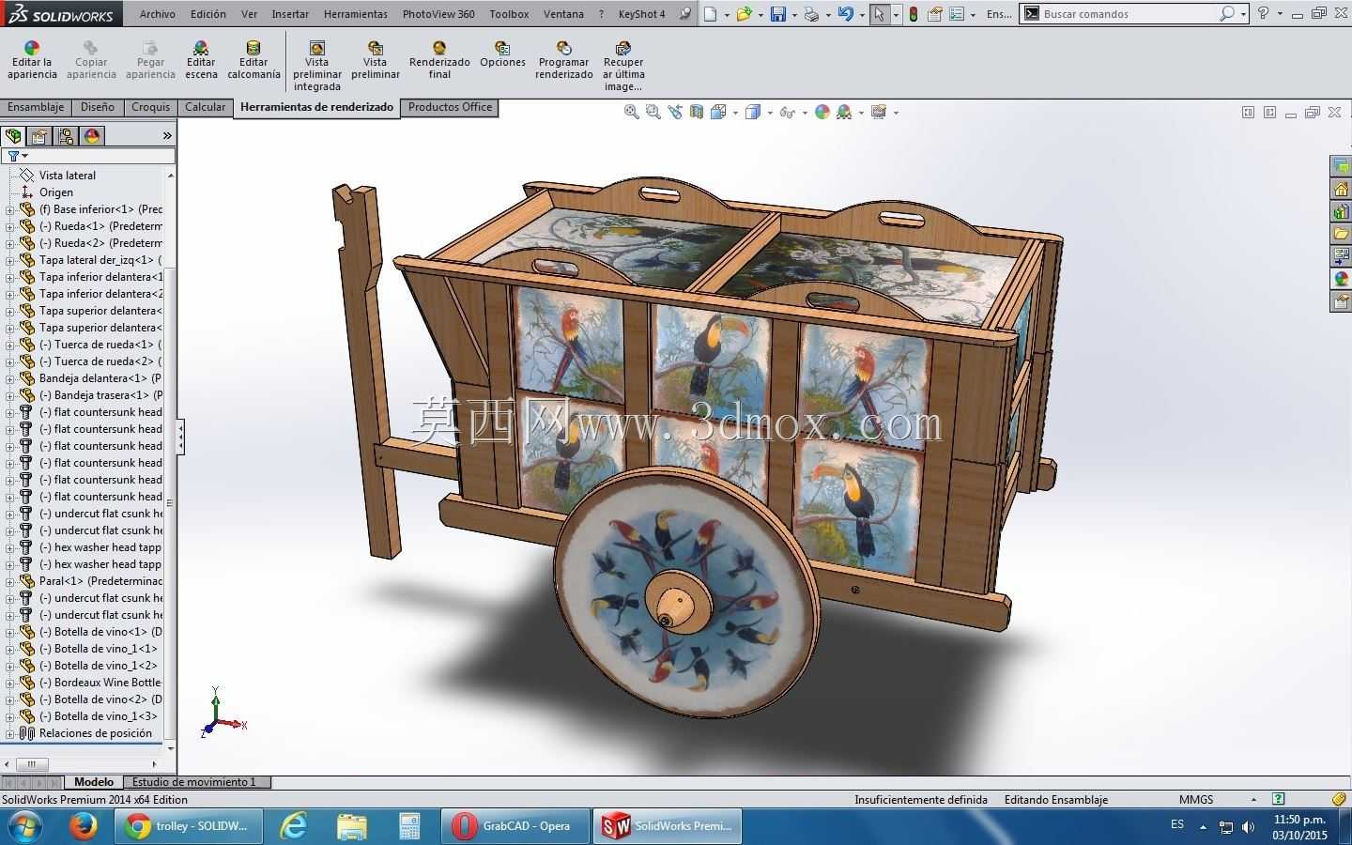Open the view orientation dropdown arrow

point(735,113)
